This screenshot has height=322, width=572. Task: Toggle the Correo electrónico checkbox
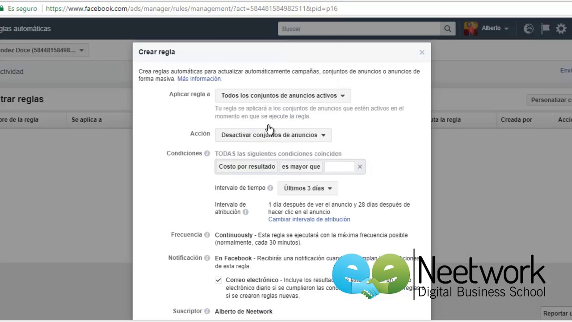(218, 280)
